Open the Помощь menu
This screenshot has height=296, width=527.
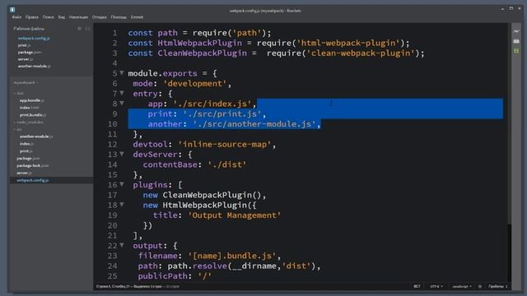pyautogui.click(x=119, y=16)
